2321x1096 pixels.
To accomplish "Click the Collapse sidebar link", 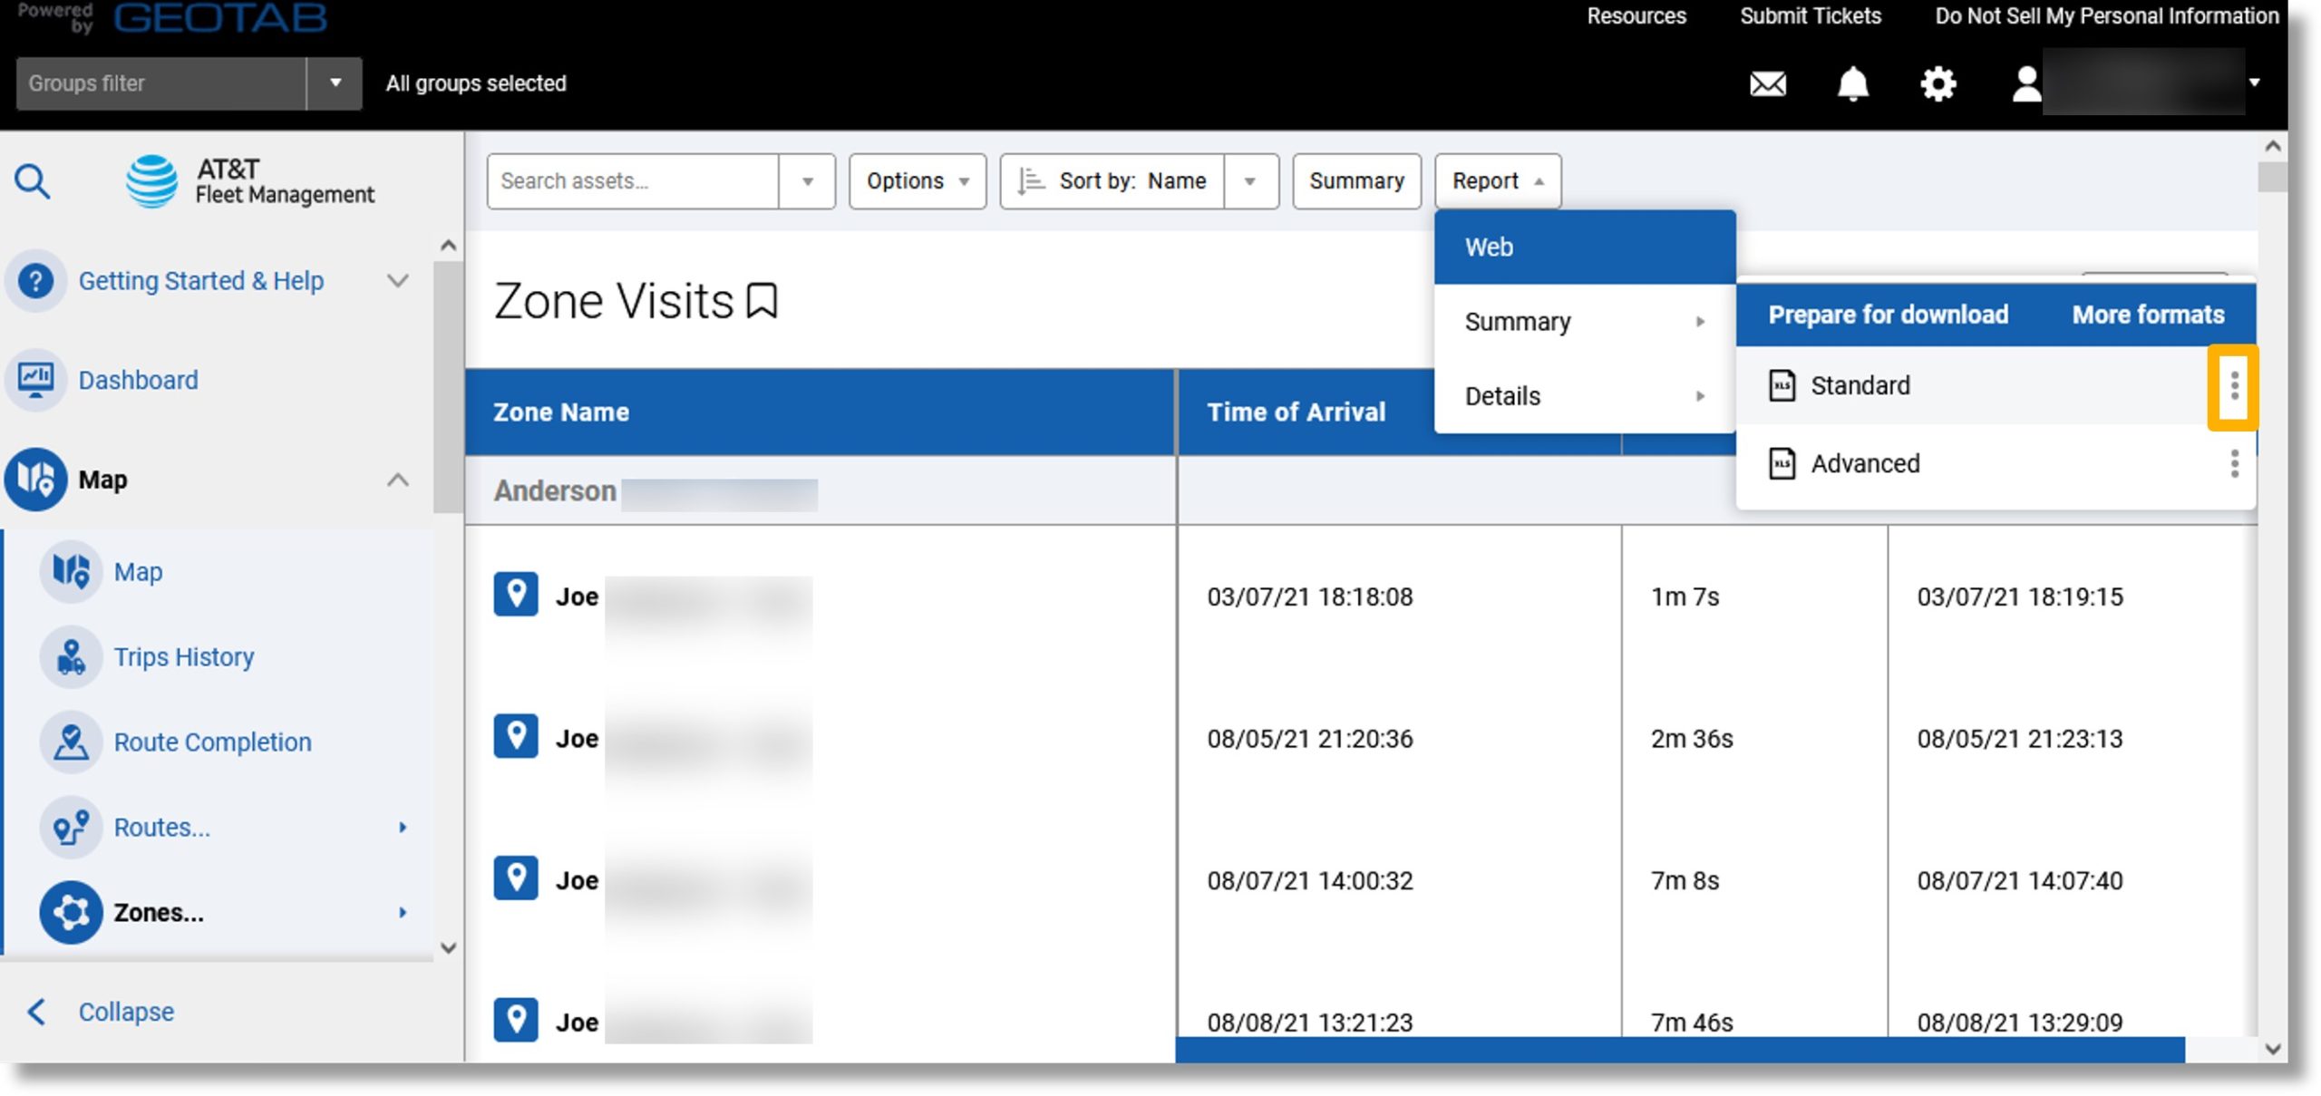I will pos(126,1012).
